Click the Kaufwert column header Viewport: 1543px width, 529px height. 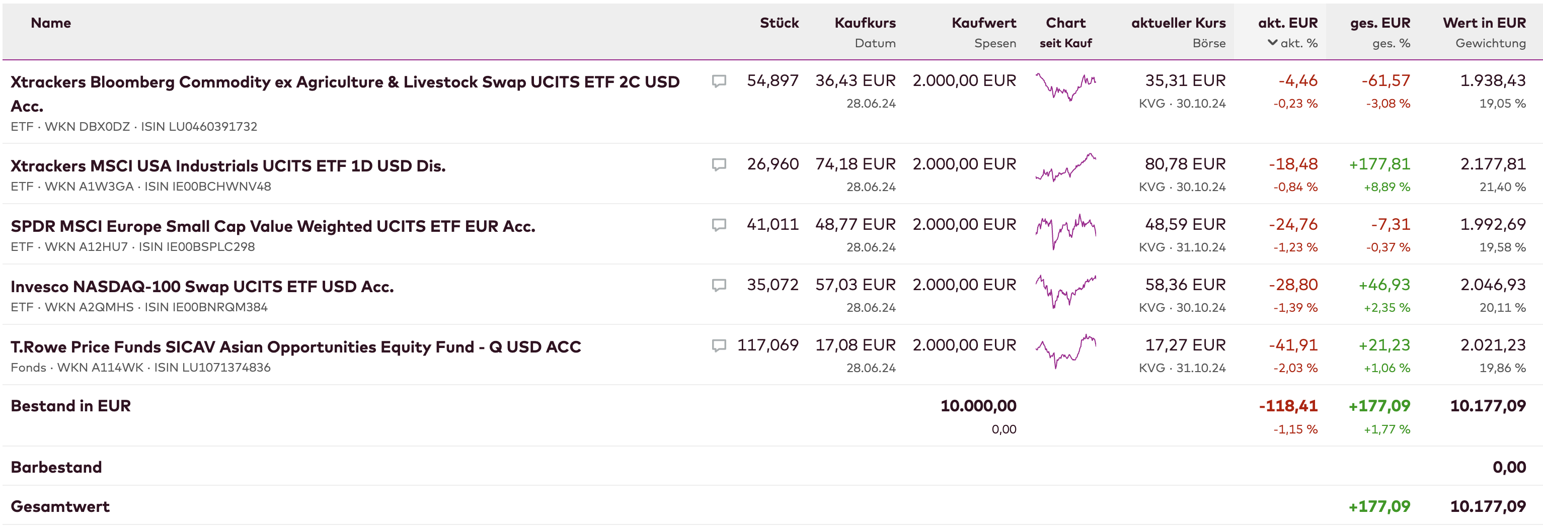point(983,23)
